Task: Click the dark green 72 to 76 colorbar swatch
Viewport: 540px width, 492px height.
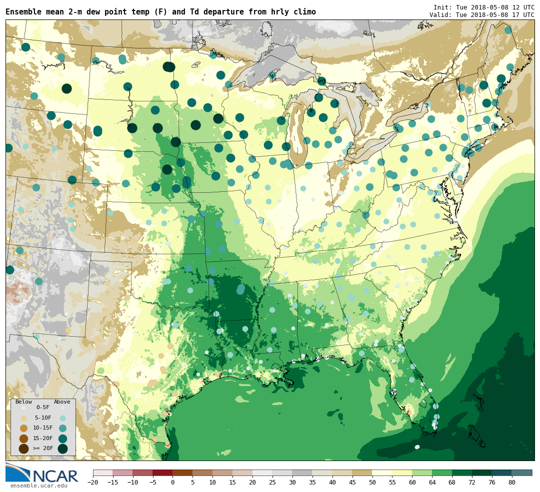Action: (x=481, y=473)
